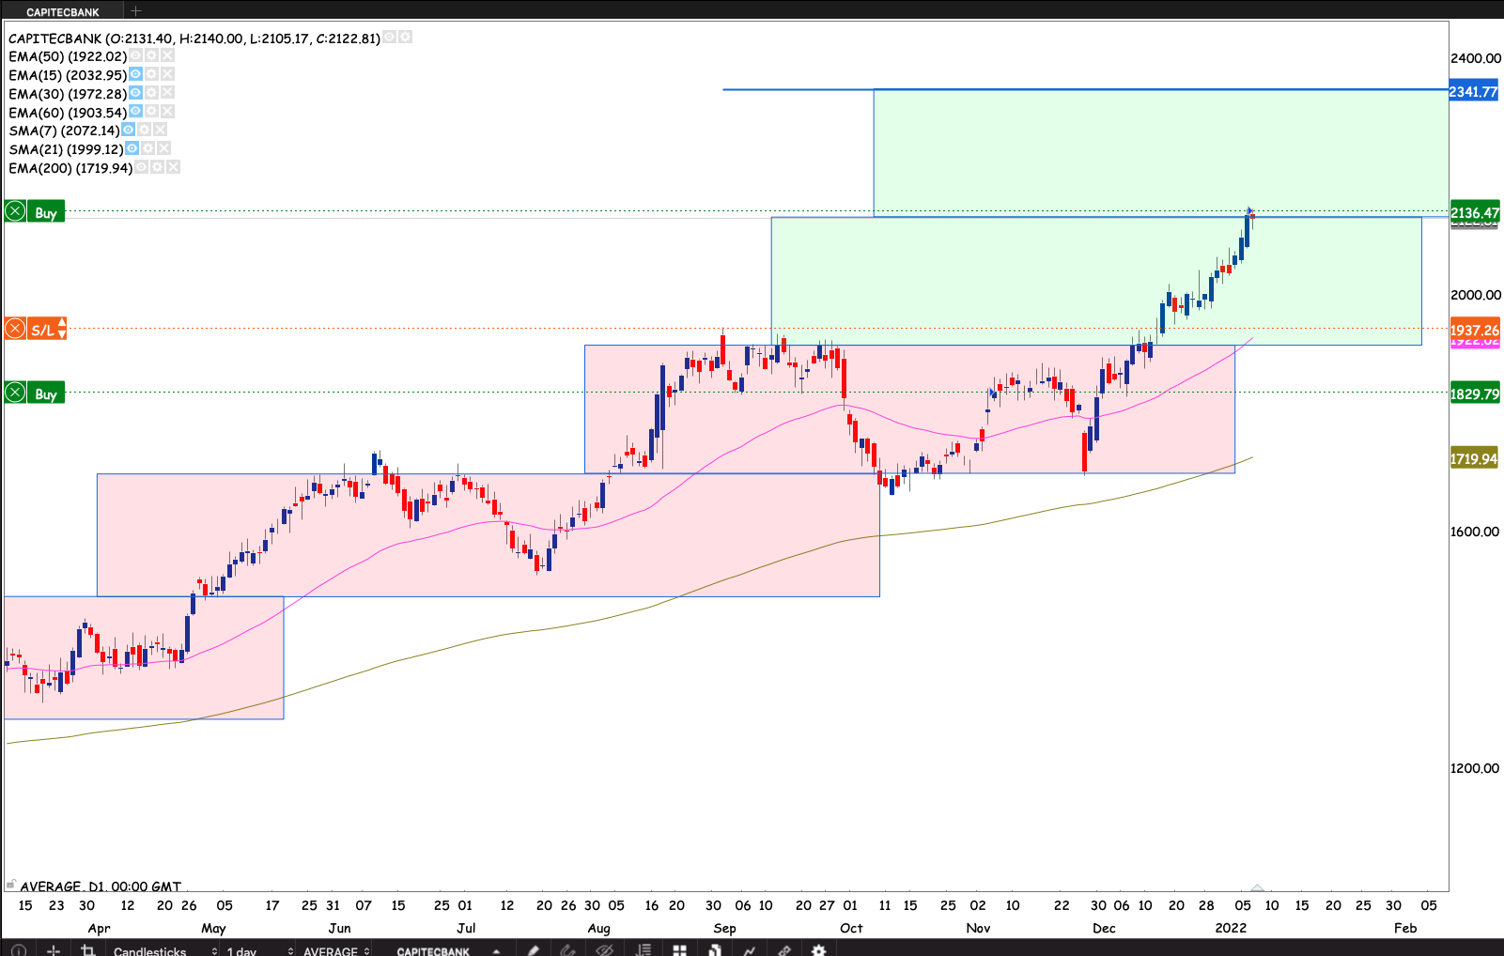Open the Candlesticks chart type dropdown
Viewport: 1504px width, 956px height.
point(164,950)
